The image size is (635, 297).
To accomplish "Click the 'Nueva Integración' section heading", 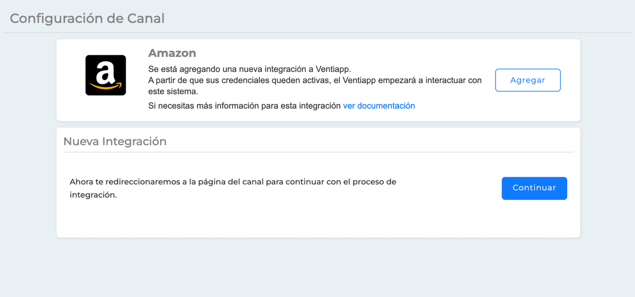I will click(115, 142).
